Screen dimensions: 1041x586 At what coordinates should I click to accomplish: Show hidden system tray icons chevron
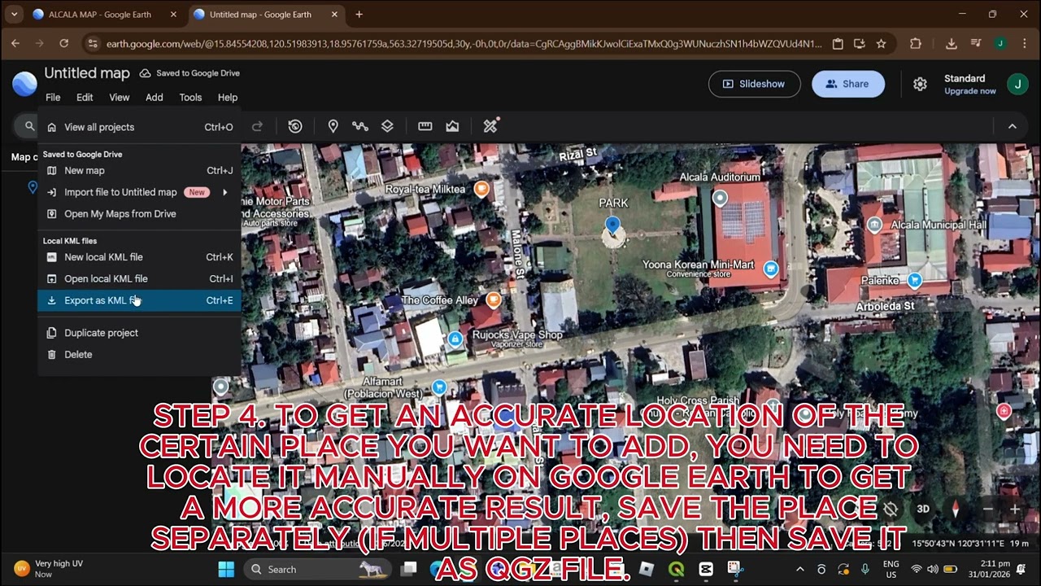tap(799, 569)
